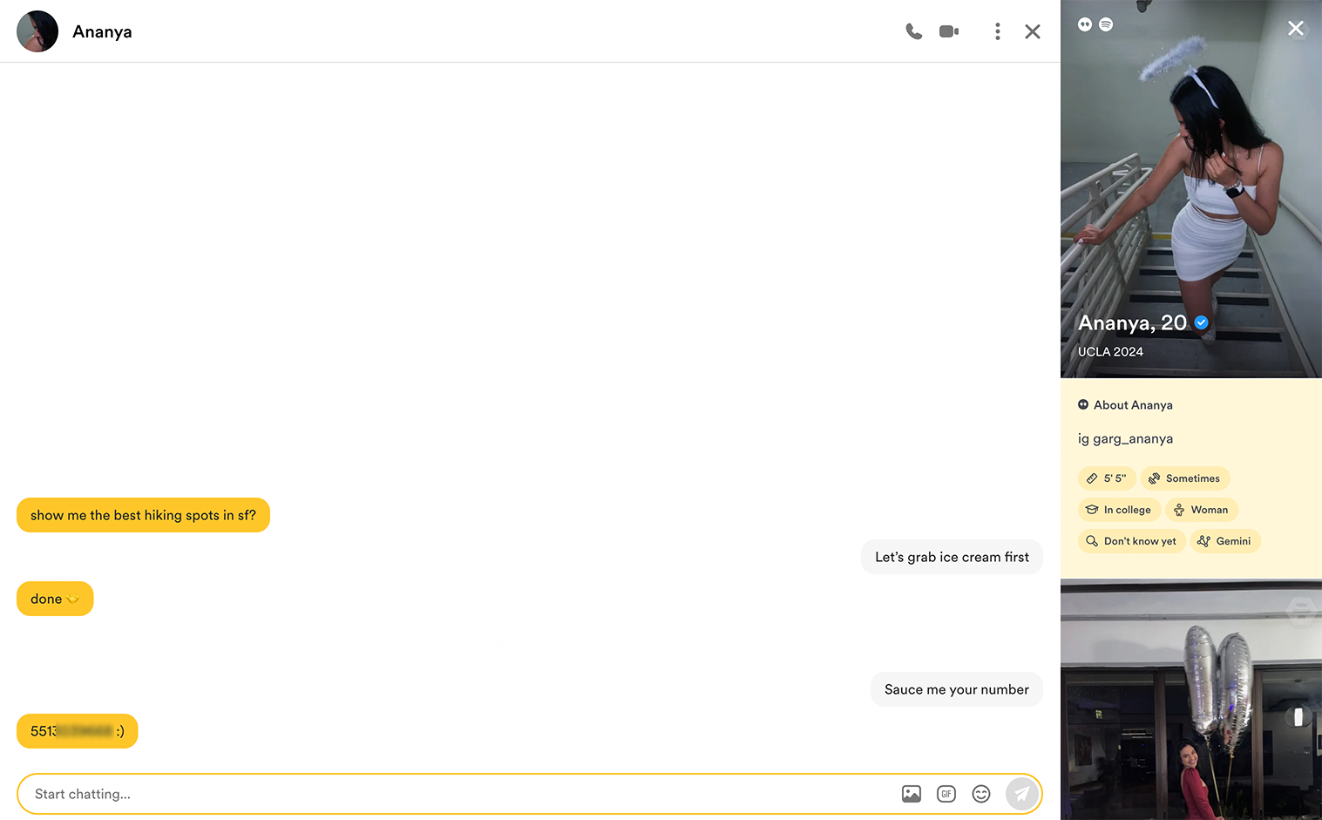The height and width of the screenshot is (820, 1322).
Task: Open Ananya's avatar in chat header
Action: pos(37,31)
